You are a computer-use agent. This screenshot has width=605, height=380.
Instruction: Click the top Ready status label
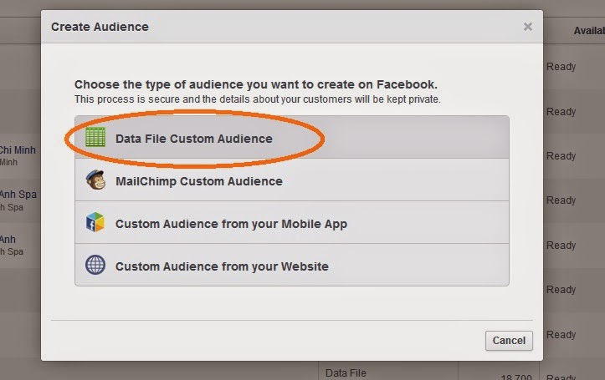click(561, 67)
